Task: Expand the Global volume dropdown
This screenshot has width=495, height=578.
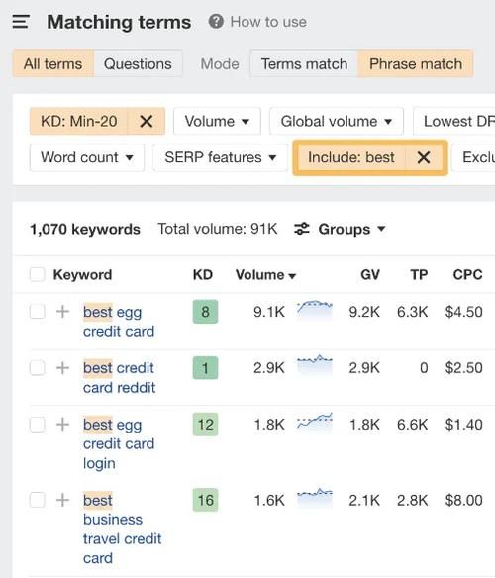Action: click(337, 121)
